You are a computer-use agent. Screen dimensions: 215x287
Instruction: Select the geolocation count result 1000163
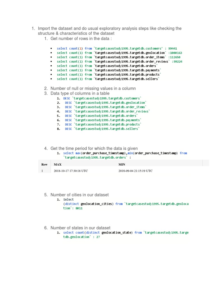176,53
